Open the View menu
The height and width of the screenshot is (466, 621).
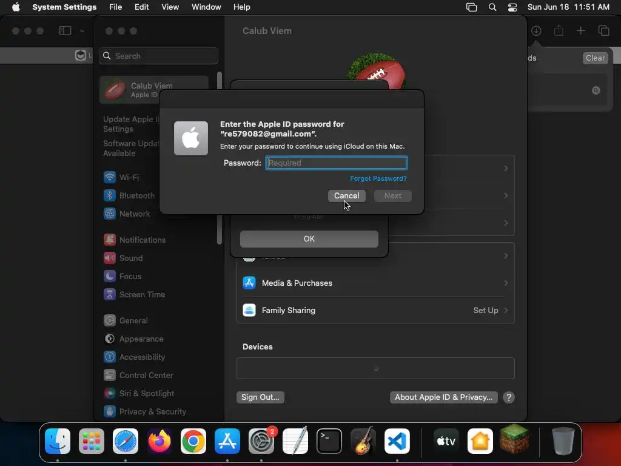pyautogui.click(x=170, y=7)
